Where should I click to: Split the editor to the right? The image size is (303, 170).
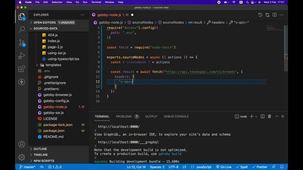point(275,15)
